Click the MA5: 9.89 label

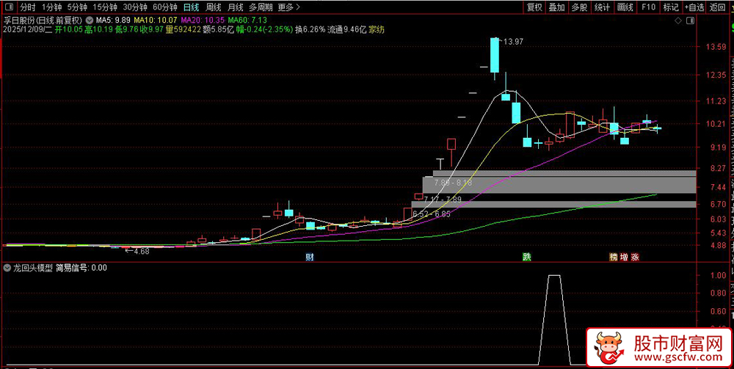[x=113, y=21]
